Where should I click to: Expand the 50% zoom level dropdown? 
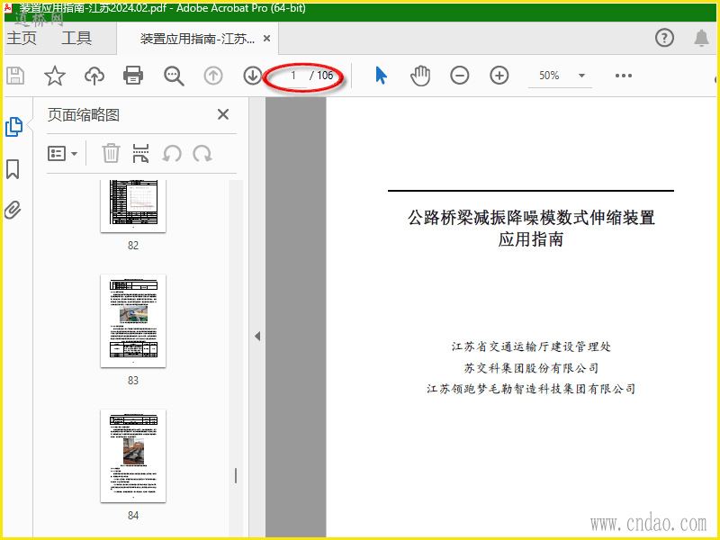tap(581, 76)
